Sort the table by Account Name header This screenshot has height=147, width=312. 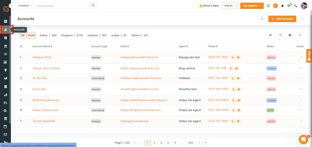click(x=42, y=46)
